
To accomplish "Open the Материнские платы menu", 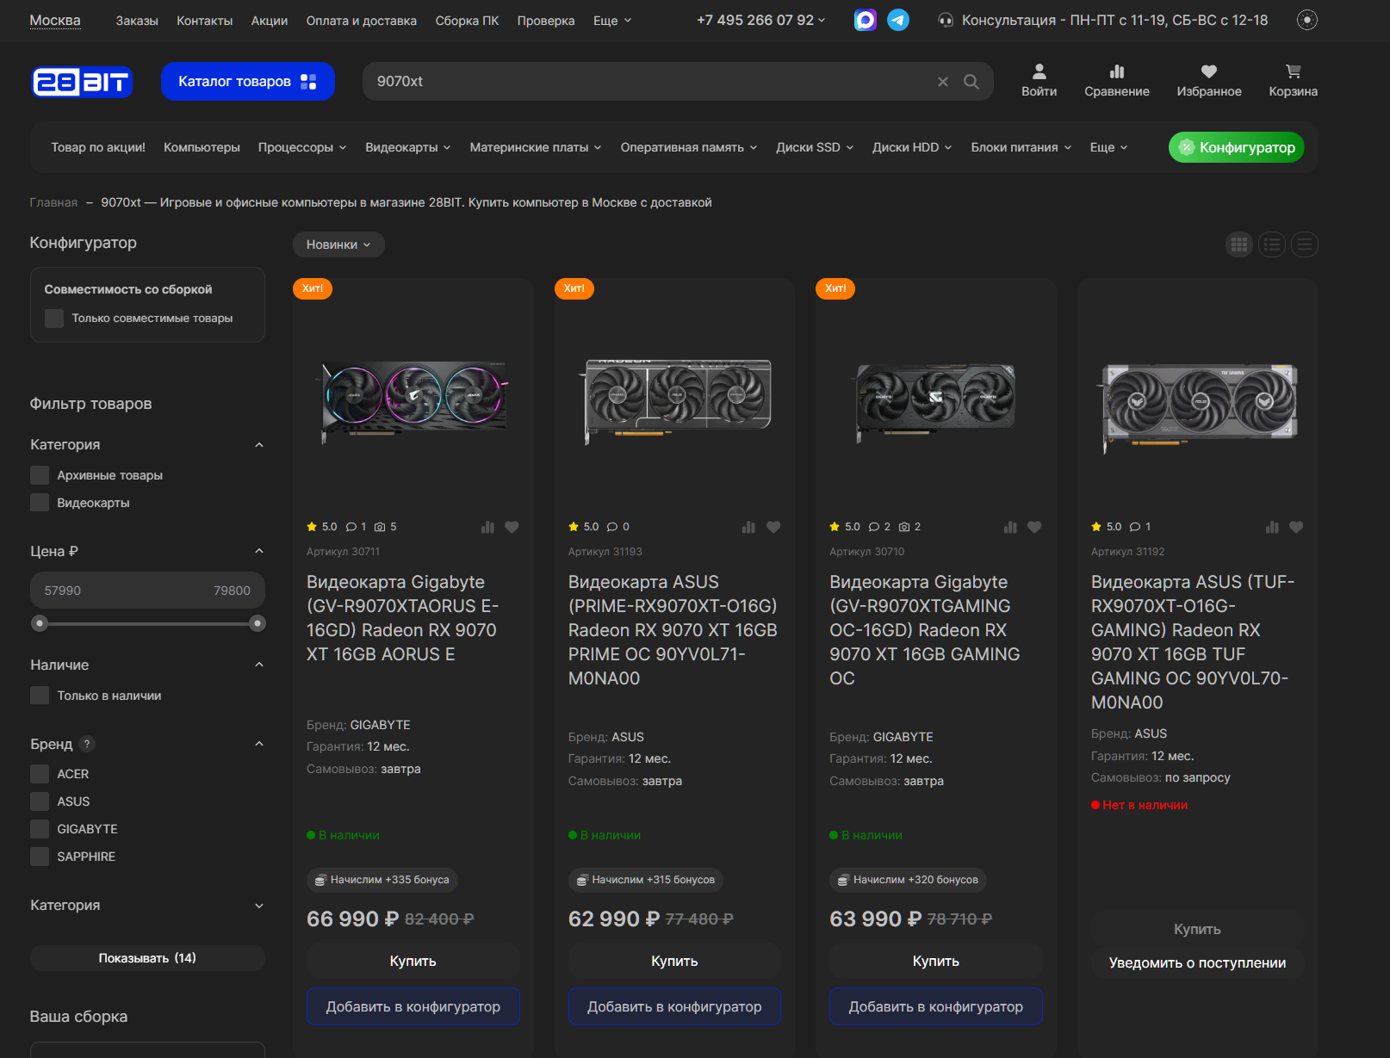I will [536, 147].
